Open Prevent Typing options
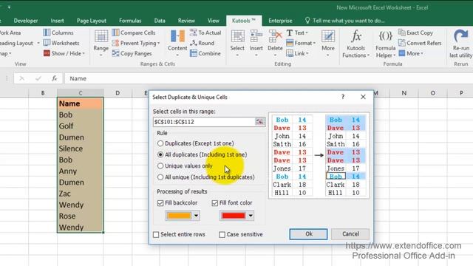Screen dimensions: 473x266 click(136, 43)
